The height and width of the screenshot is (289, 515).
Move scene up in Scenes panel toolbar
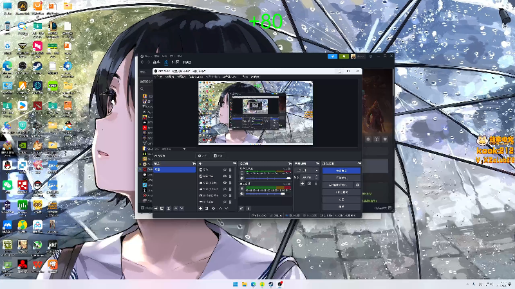click(x=175, y=208)
